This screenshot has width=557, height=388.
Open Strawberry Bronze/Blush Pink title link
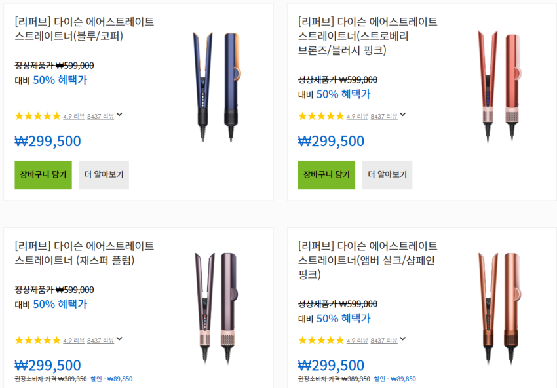point(368,36)
